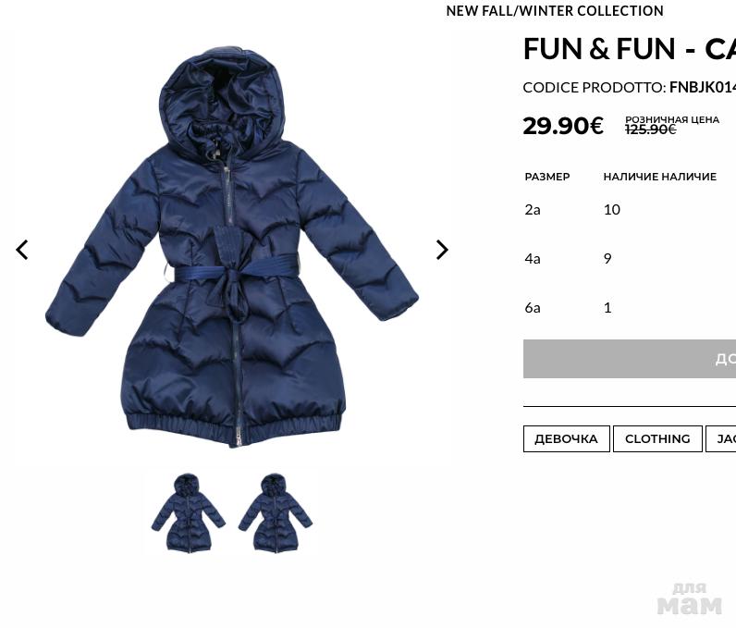Click the gray add-to-cart button
736x628 pixels.
click(630, 359)
